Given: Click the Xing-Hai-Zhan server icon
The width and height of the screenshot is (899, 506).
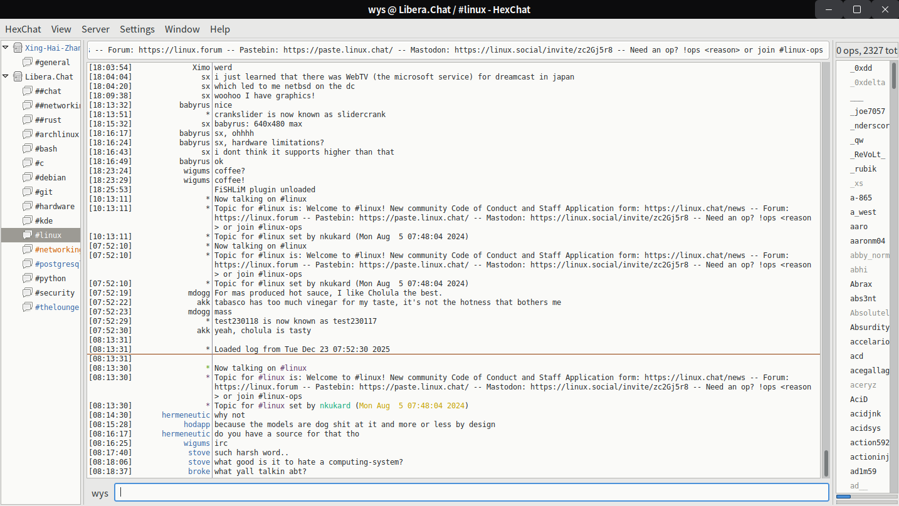Looking at the screenshot, I should (18, 48).
